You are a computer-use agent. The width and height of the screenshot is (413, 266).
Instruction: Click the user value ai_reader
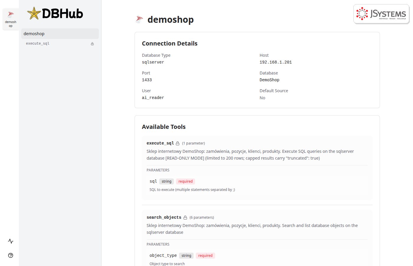tap(153, 98)
